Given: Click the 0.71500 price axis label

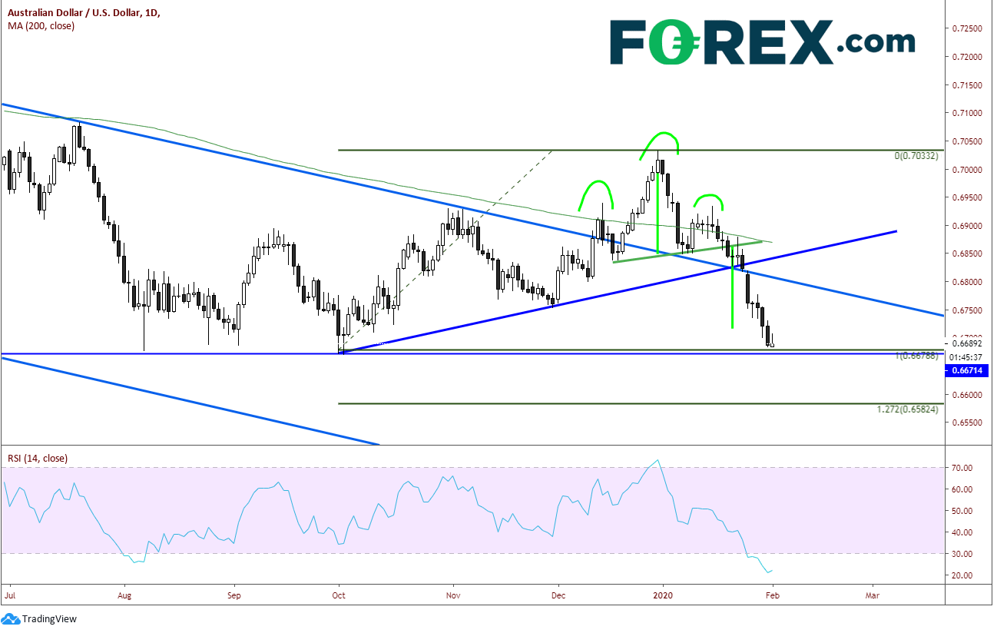Looking at the screenshot, I should tap(967, 85).
